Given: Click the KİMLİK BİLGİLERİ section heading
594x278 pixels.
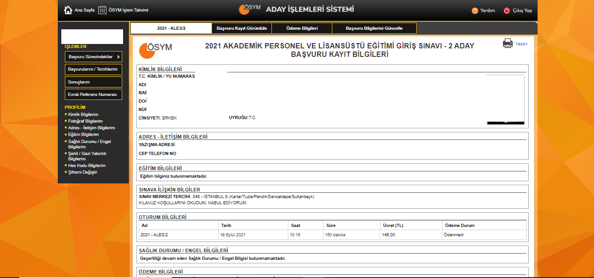Looking at the screenshot, I should pyautogui.click(x=160, y=69).
